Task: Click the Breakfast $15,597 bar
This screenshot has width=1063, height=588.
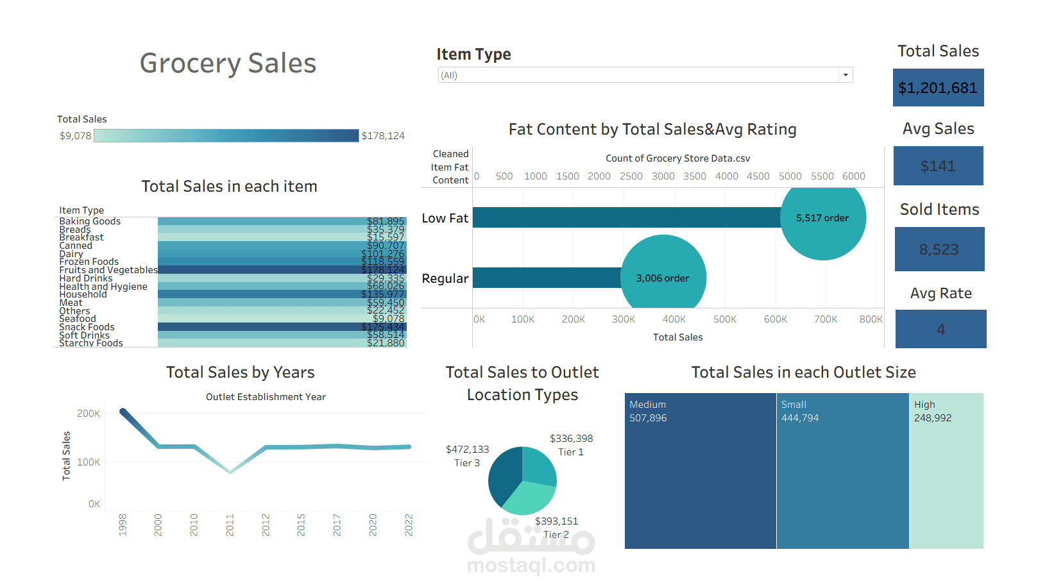Action: coord(282,237)
